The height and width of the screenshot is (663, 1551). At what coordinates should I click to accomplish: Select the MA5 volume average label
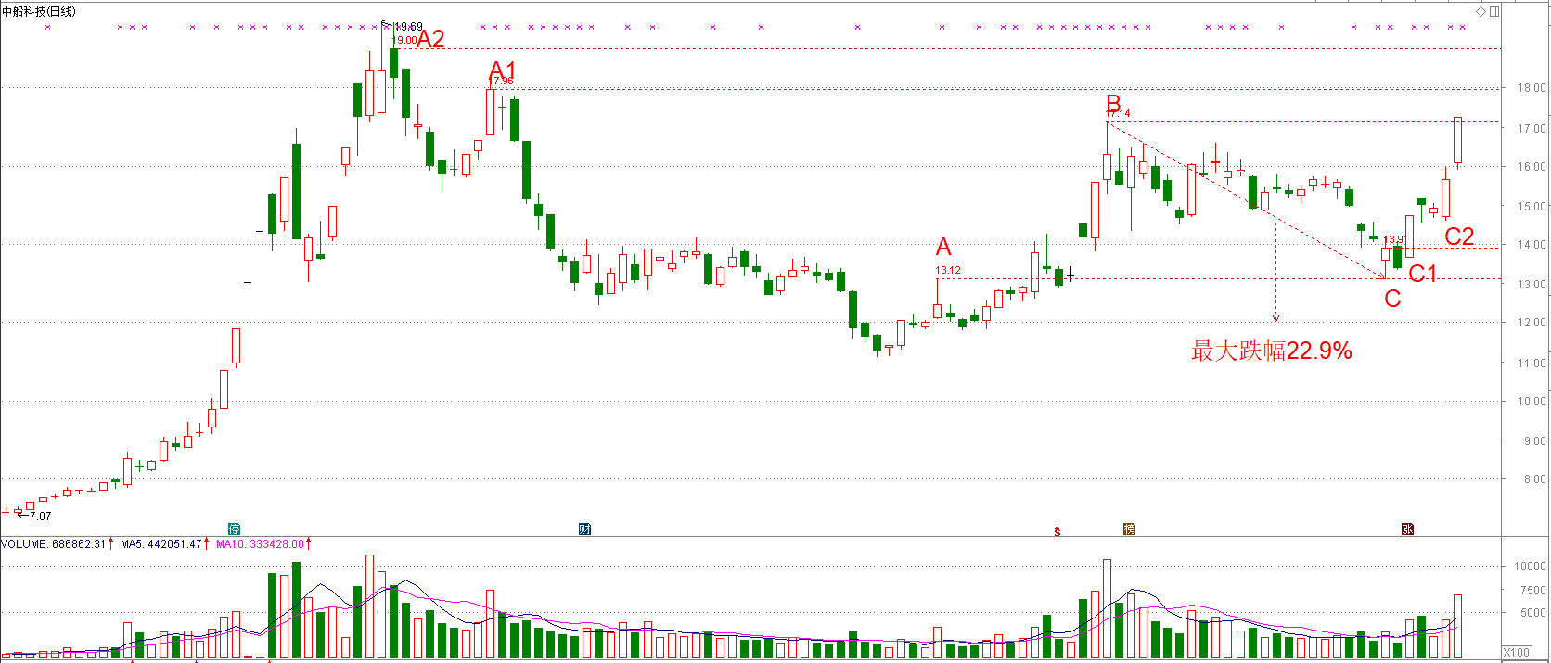coord(160,544)
